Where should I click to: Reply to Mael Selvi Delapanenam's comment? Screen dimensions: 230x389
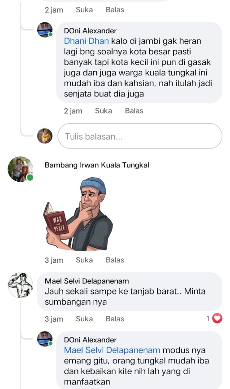[115, 319]
